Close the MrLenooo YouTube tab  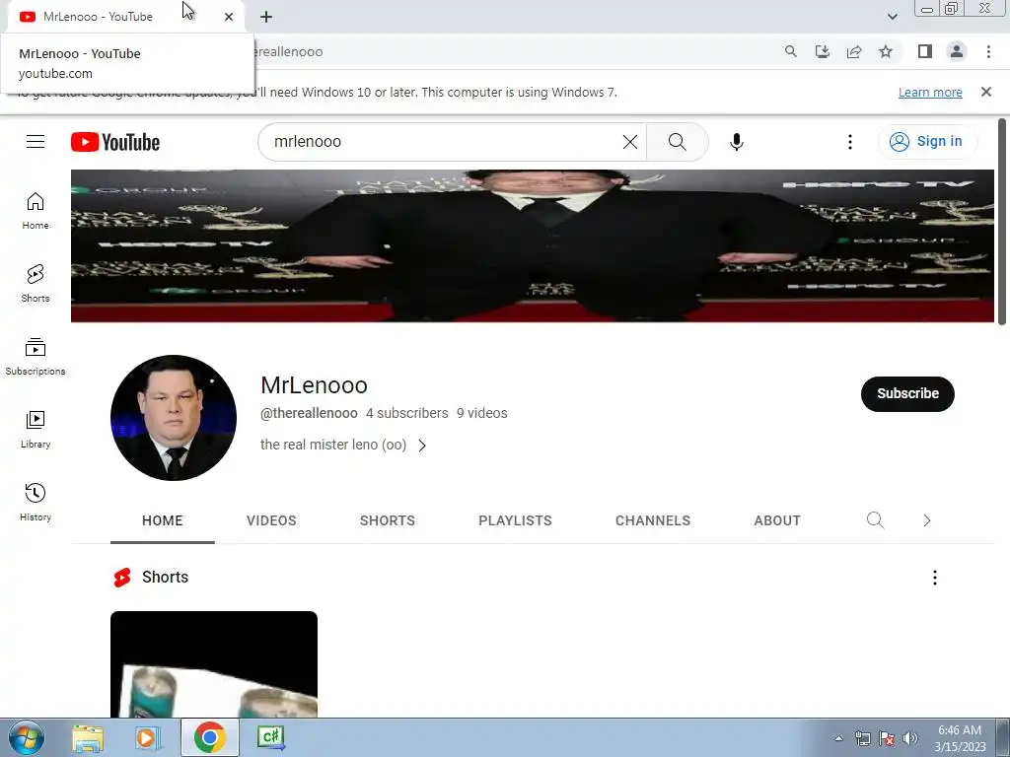229,17
